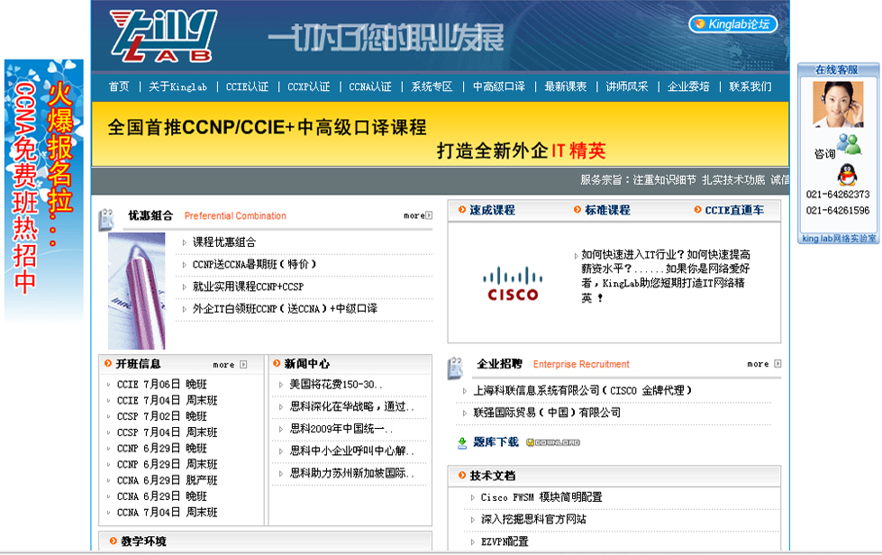The image size is (882, 555).
Task: Open 企业委培 navigation item
Action: pyautogui.click(x=688, y=86)
